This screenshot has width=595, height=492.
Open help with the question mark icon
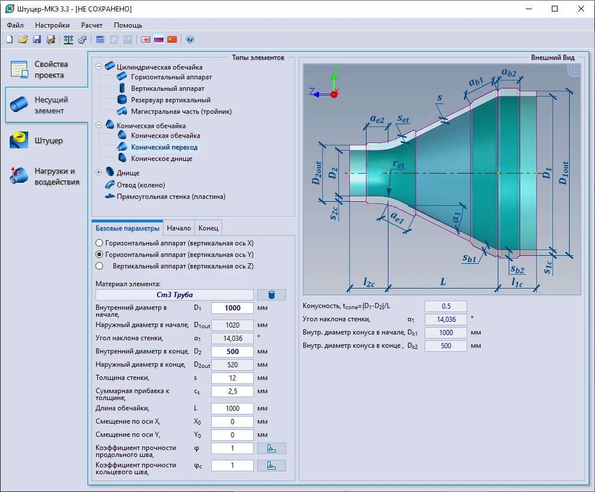(190, 40)
